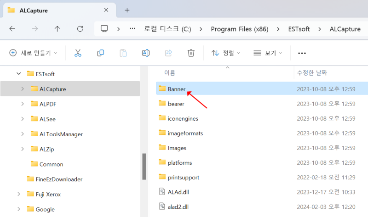Viewport: 368px width, 217px height.
Task: Open a new tab with plus button
Action: click(127, 10)
